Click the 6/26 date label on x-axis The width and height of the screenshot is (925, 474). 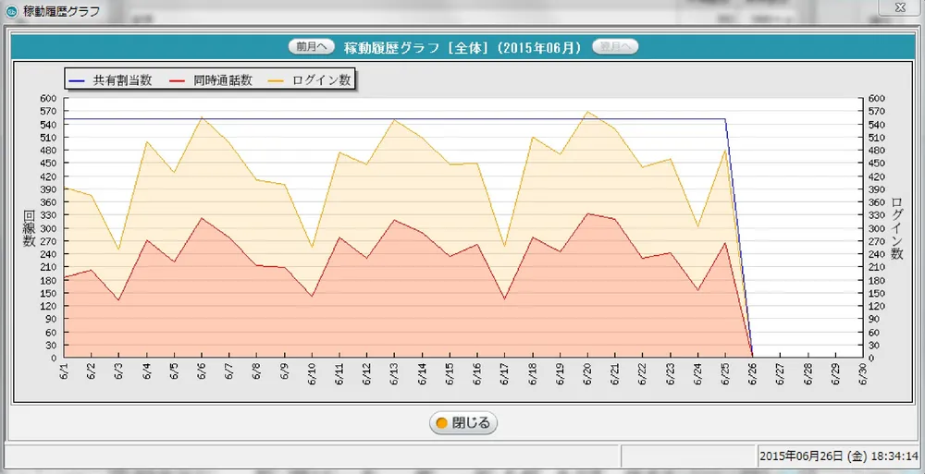pyautogui.click(x=753, y=374)
